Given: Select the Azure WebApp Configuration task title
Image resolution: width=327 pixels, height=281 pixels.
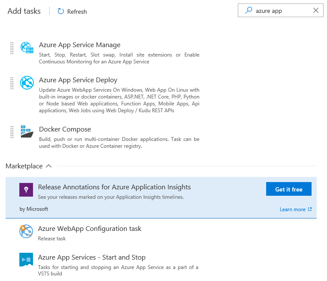Looking at the screenshot, I should pyautogui.click(x=90, y=229).
